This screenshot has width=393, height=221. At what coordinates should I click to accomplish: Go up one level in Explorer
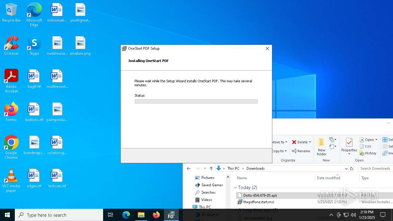tap(211, 169)
